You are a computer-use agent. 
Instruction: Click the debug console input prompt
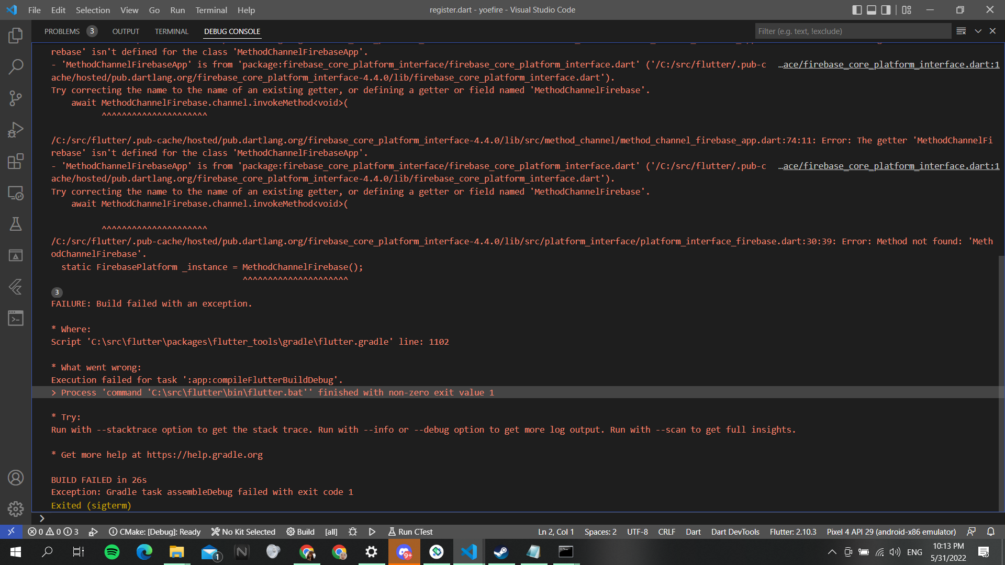(x=518, y=518)
